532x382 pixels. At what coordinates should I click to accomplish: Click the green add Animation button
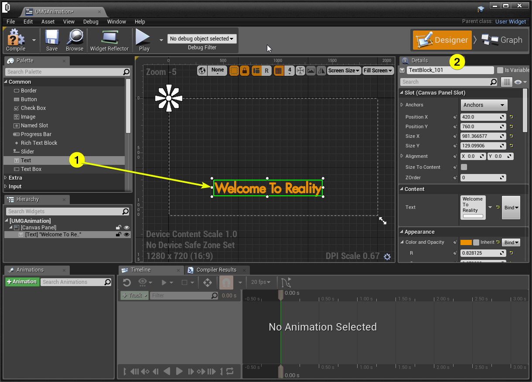tap(22, 282)
